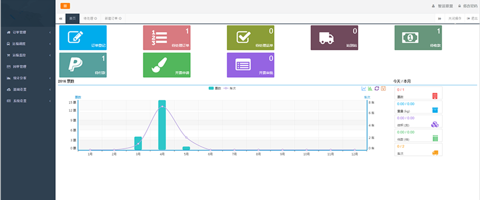Click the red 票数 receipt icon
The height and width of the screenshot is (200, 480).
click(x=435, y=96)
